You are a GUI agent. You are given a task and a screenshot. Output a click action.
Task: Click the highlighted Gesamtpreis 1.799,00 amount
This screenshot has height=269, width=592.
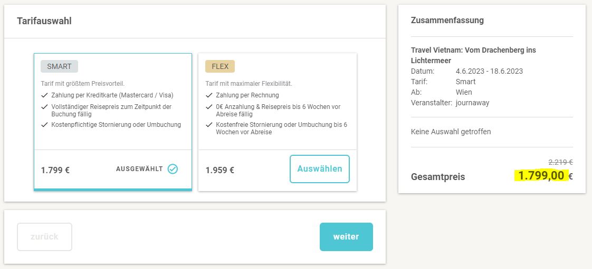point(541,176)
